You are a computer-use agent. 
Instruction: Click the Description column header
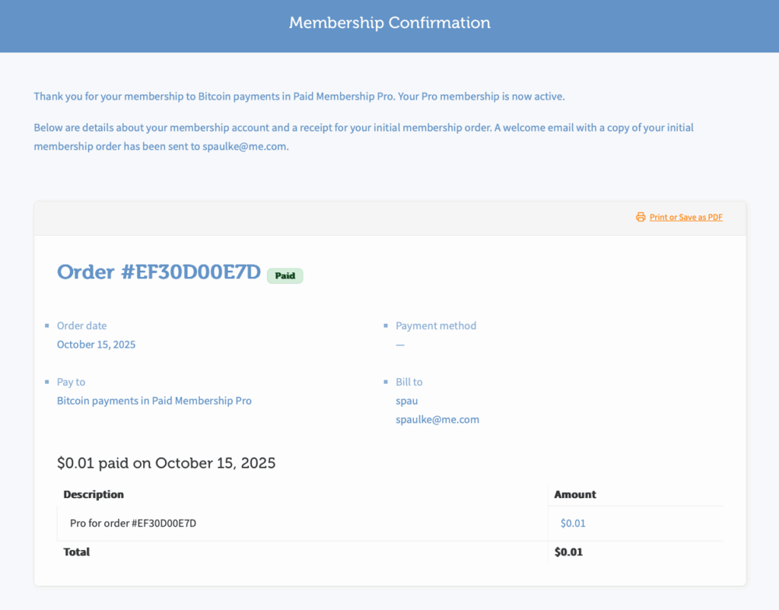94,494
